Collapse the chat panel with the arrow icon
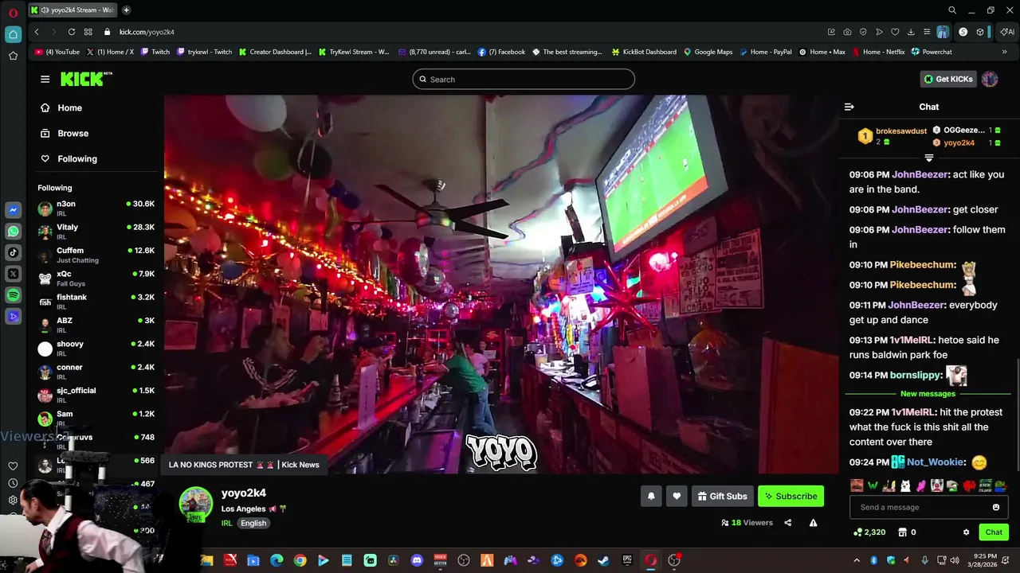This screenshot has width=1020, height=573. [x=849, y=107]
